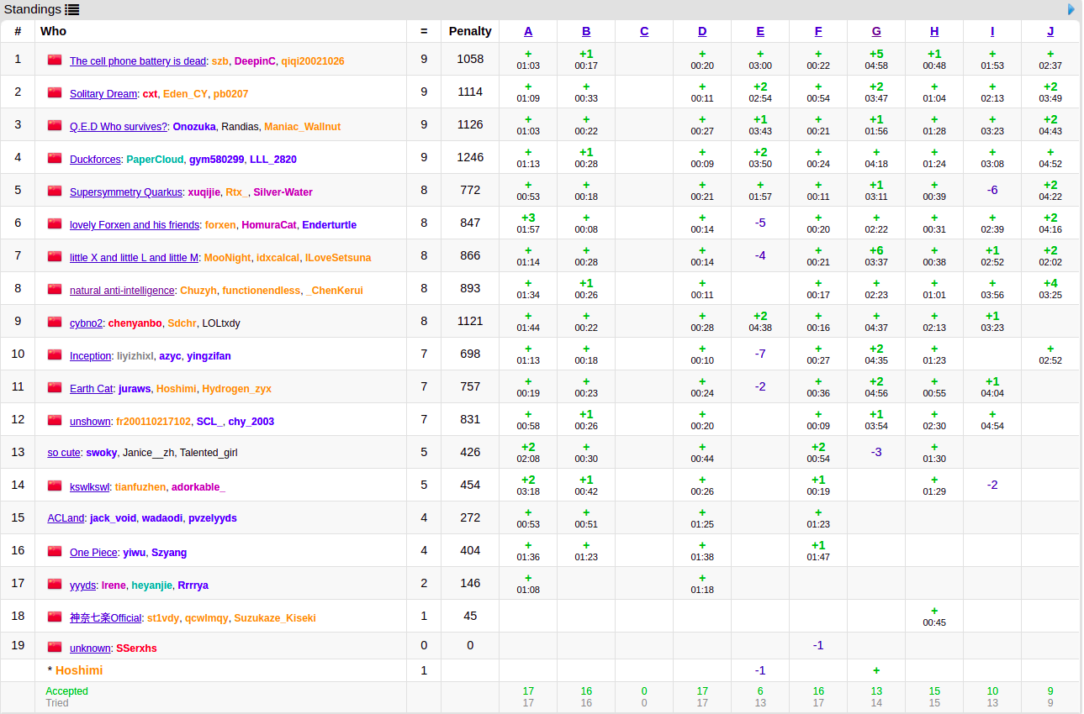Open the Hoshimi unofficial participant link
This screenshot has height=714, width=1084.
pyautogui.click(x=79, y=670)
